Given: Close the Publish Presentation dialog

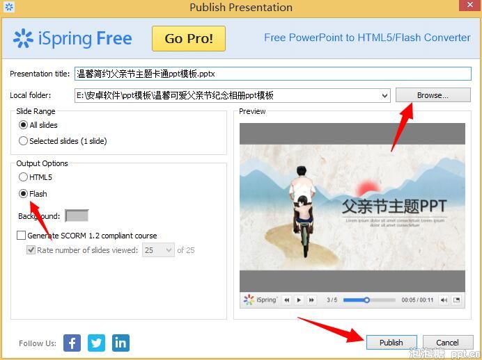Looking at the screenshot, I should pyautogui.click(x=470, y=6).
